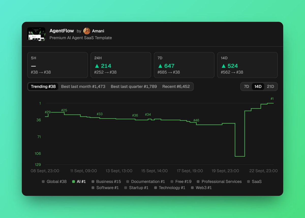305x218 pixels.
Task: Open the AgentFlow template thumbnail
Action: [x=36, y=34]
